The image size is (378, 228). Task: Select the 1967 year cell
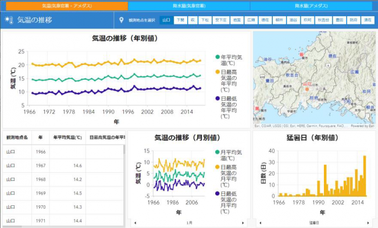[x=41, y=166]
